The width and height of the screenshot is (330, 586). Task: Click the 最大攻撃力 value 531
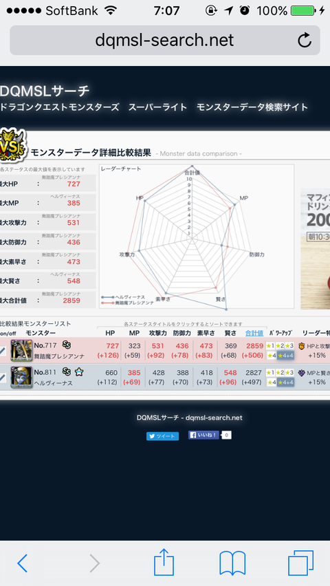pyautogui.click(x=74, y=223)
